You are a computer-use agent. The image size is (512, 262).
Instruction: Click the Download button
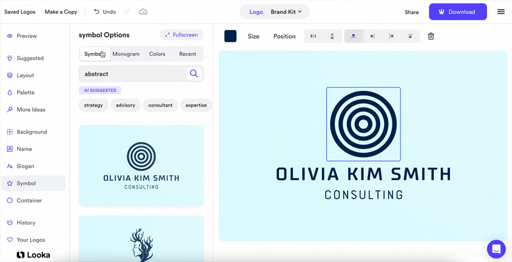458,12
